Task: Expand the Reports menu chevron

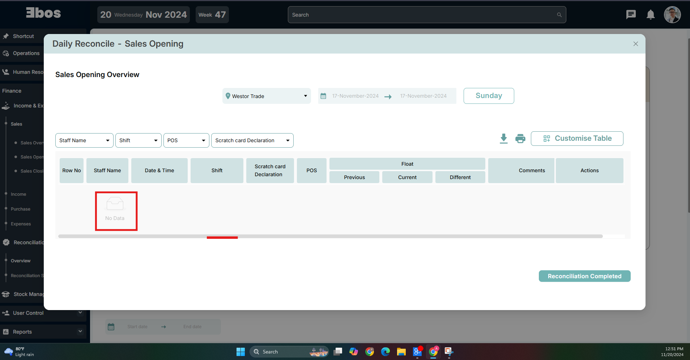Action: (x=80, y=331)
